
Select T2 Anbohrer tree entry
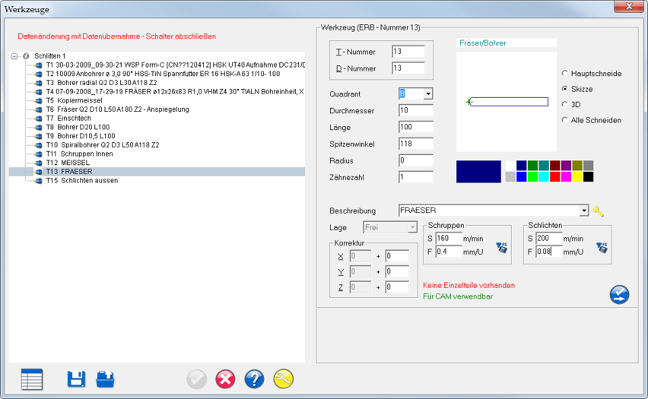tap(163, 74)
